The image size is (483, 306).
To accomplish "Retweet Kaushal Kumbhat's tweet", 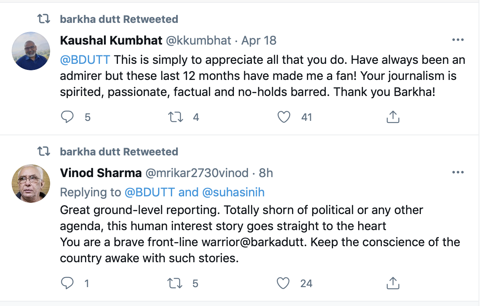I will [175, 117].
